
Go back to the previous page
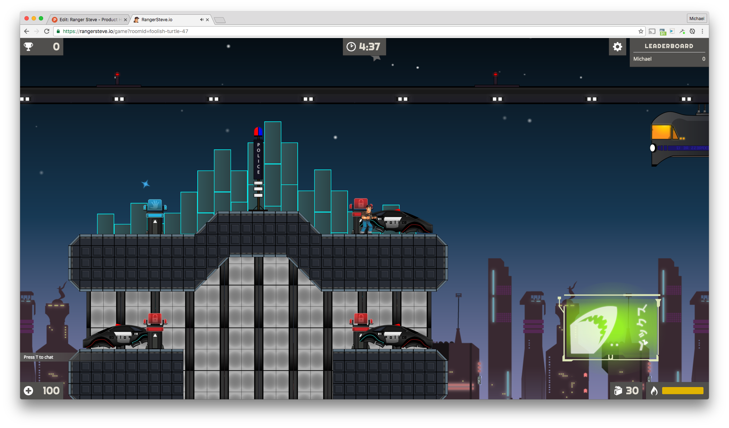tap(27, 31)
